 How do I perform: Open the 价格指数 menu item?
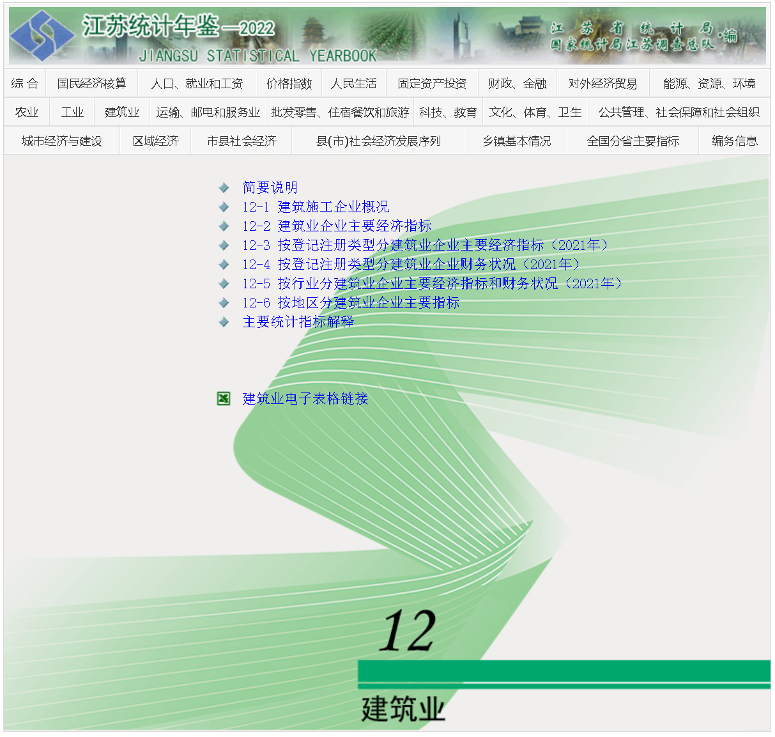[289, 84]
